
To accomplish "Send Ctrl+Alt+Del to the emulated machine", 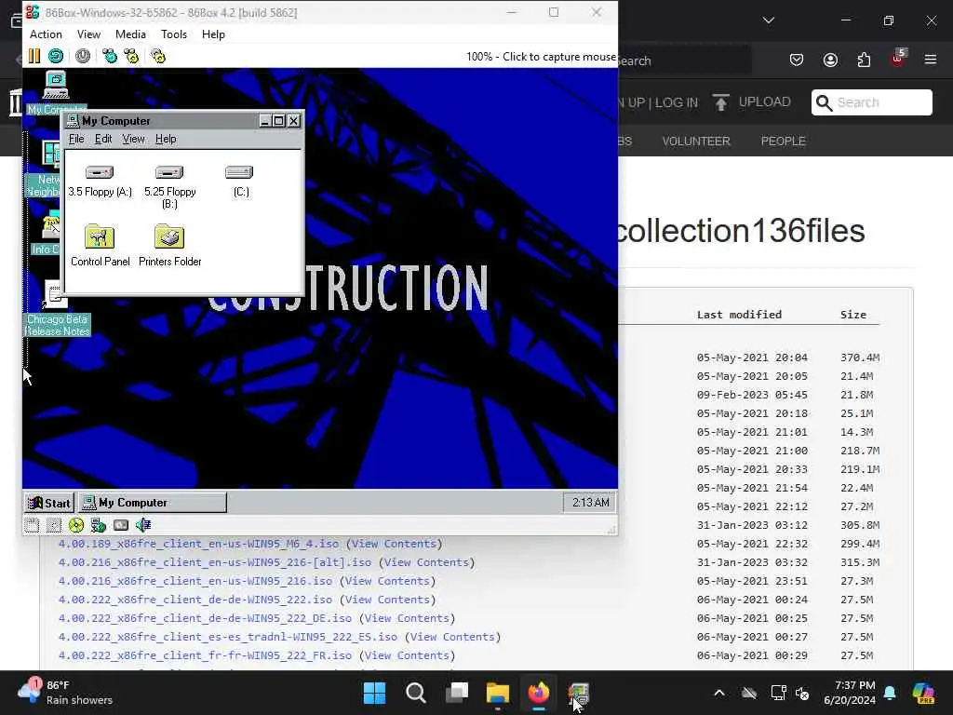I will [110, 57].
